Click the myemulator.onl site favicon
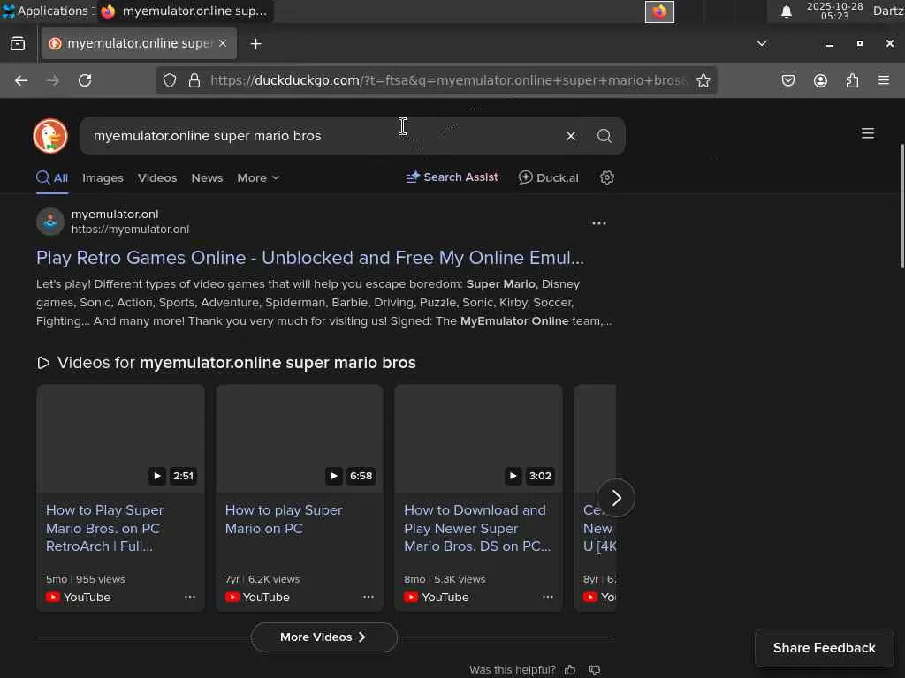Viewport: 905px width, 678px height. [x=50, y=222]
